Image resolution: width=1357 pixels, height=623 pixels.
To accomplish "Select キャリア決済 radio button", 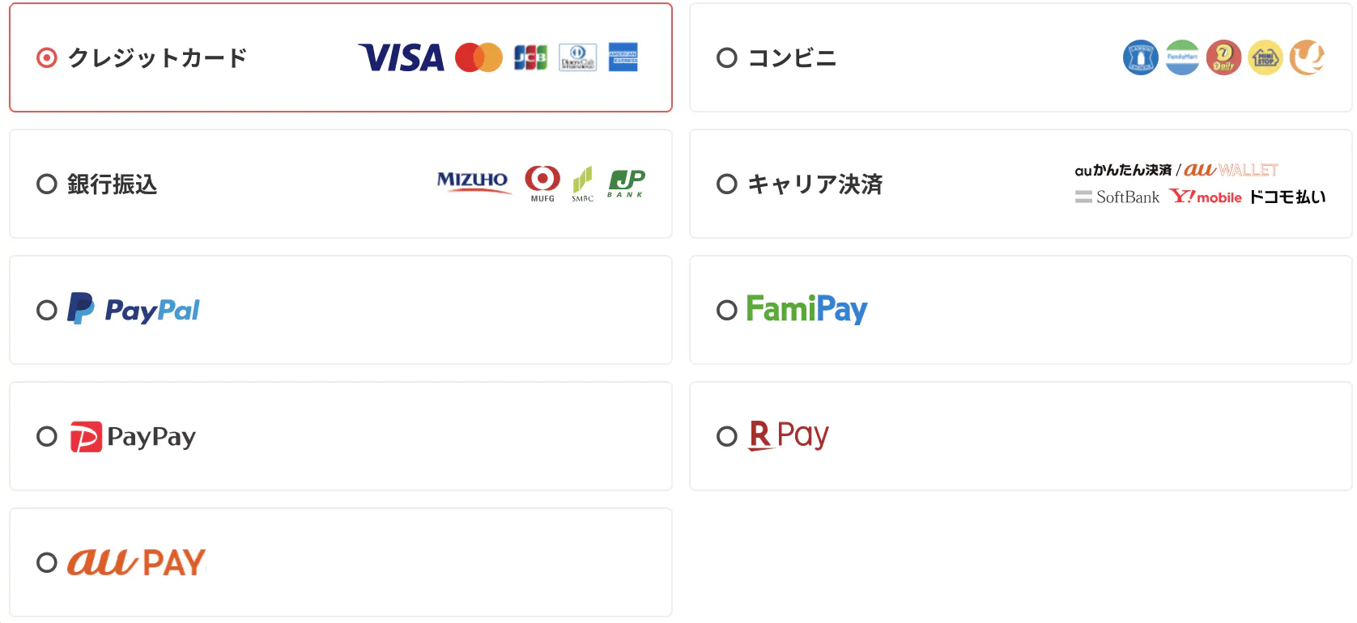I will click(727, 184).
